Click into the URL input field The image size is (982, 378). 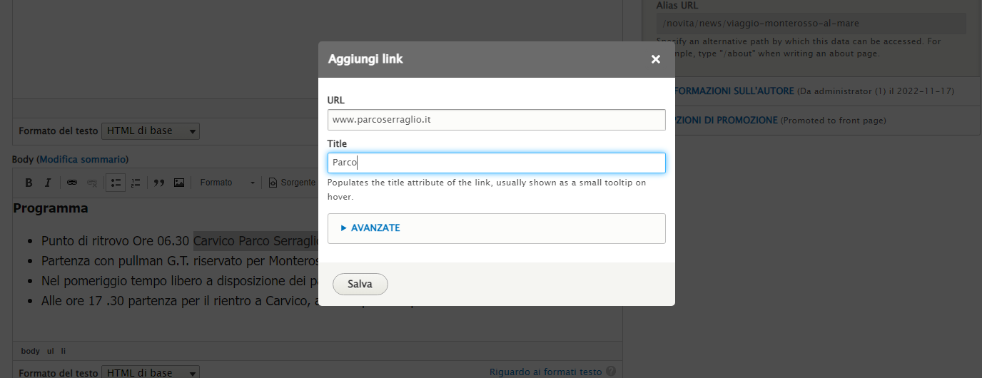coord(496,120)
